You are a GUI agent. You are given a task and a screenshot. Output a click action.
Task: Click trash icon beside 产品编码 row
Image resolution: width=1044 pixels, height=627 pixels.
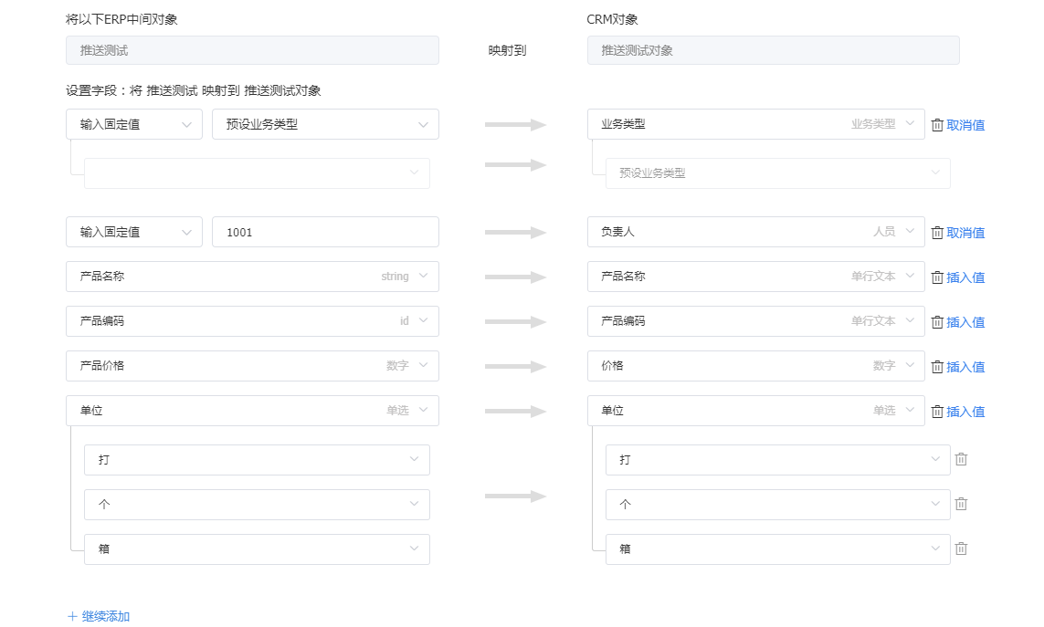click(x=937, y=322)
